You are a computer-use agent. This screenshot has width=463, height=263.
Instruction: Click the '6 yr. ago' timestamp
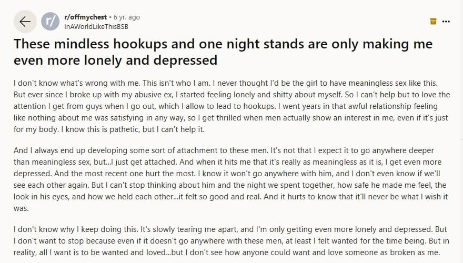click(x=127, y=17)
